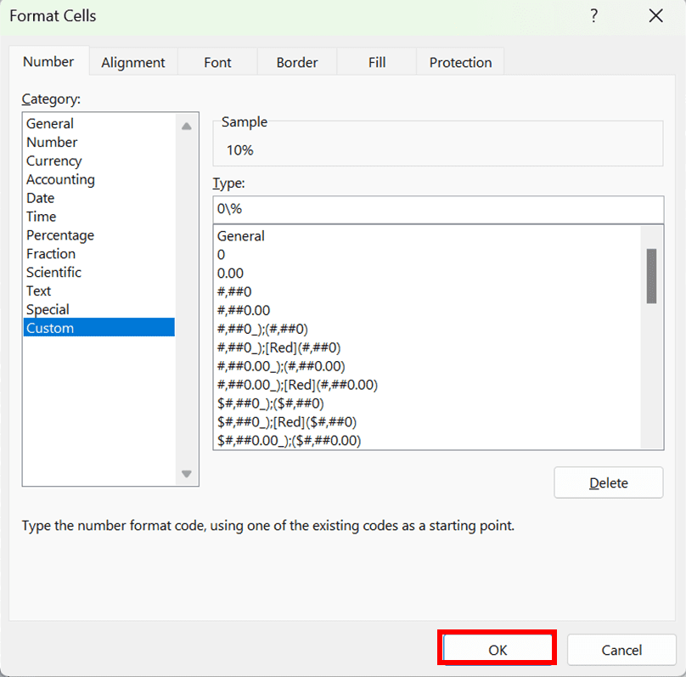Pick the #,##0_);(#,##0) format code
Image resolution: width=686 pixels, height=677 pixels.
(x=428, y=329)
